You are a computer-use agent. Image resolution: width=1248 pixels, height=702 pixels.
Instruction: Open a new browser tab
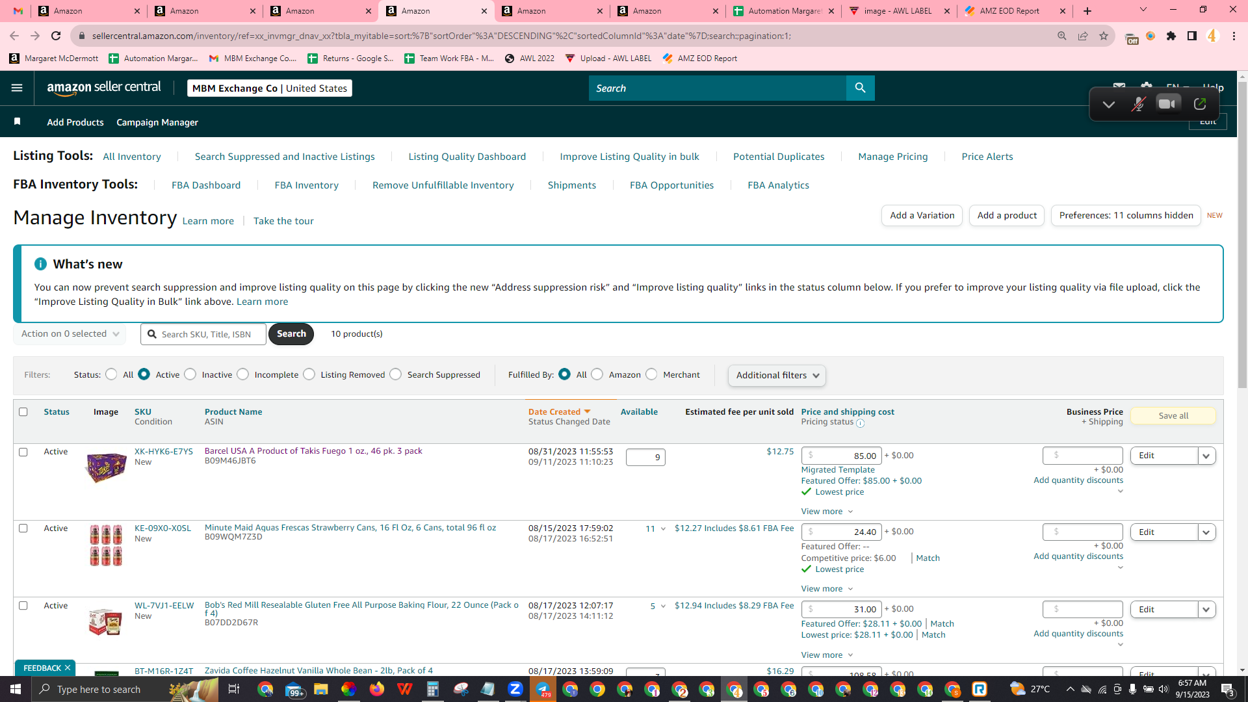coord(1087,11)
